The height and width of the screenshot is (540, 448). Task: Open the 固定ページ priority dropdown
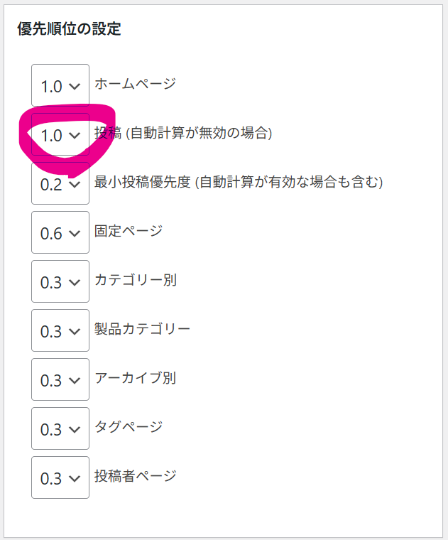(x=60, y=233)
